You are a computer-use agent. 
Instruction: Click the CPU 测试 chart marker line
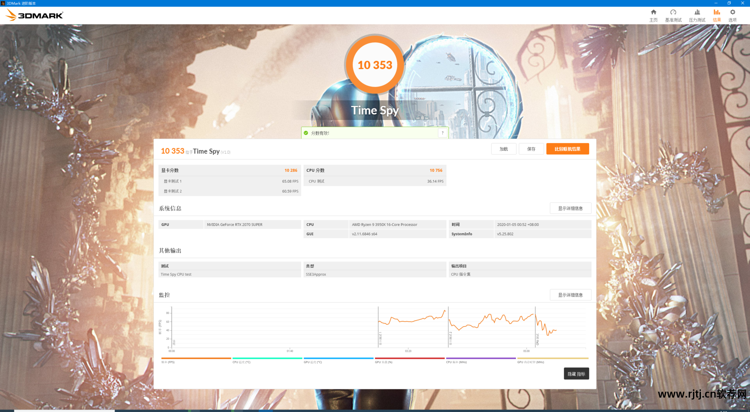click(x=536, y=327)
